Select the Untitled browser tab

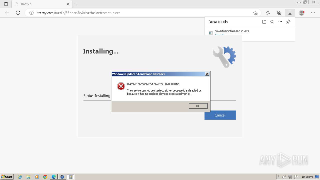pos(42,4)
